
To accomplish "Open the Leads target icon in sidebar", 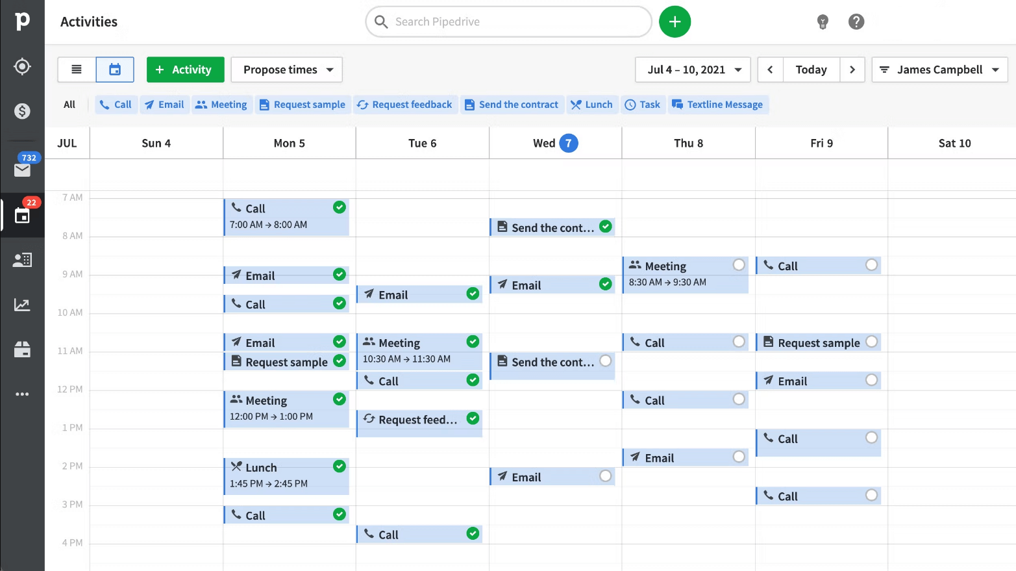I will pyautogui.click(x=22, y=66).
